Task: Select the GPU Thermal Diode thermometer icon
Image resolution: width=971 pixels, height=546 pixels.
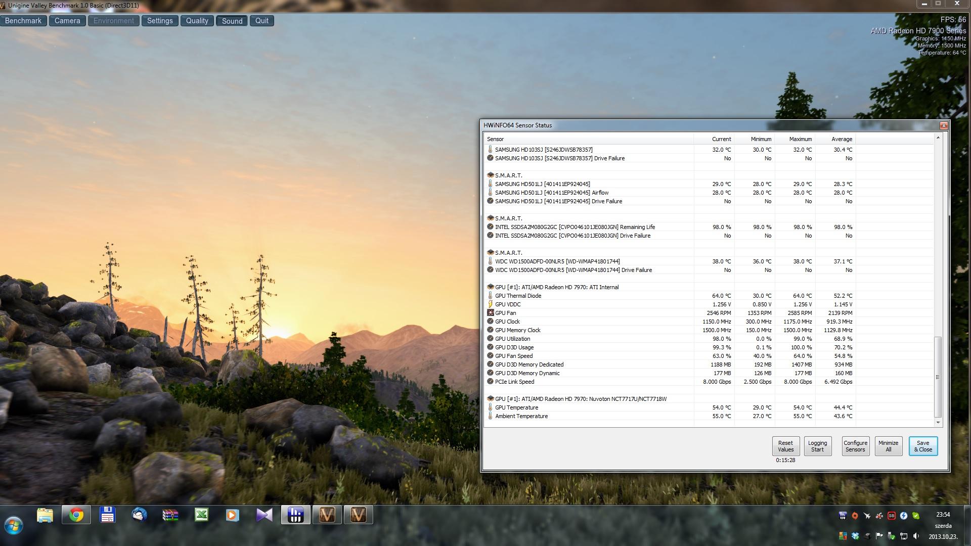Action: pyautogui.click(x=490, y=296)
